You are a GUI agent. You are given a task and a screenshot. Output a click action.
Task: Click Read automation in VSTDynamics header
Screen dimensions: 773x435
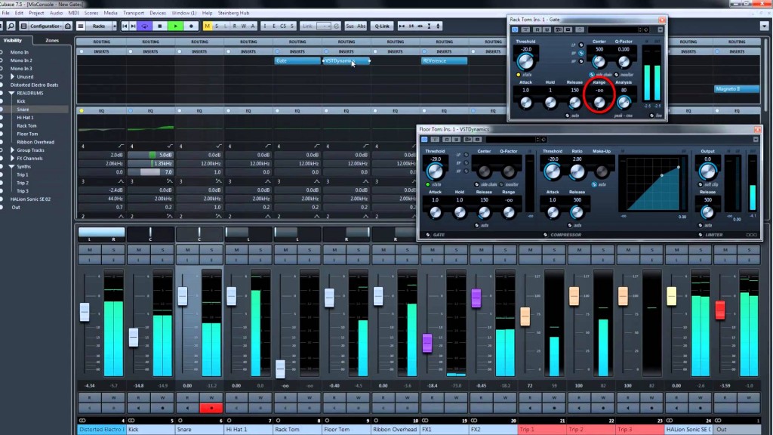447,140
